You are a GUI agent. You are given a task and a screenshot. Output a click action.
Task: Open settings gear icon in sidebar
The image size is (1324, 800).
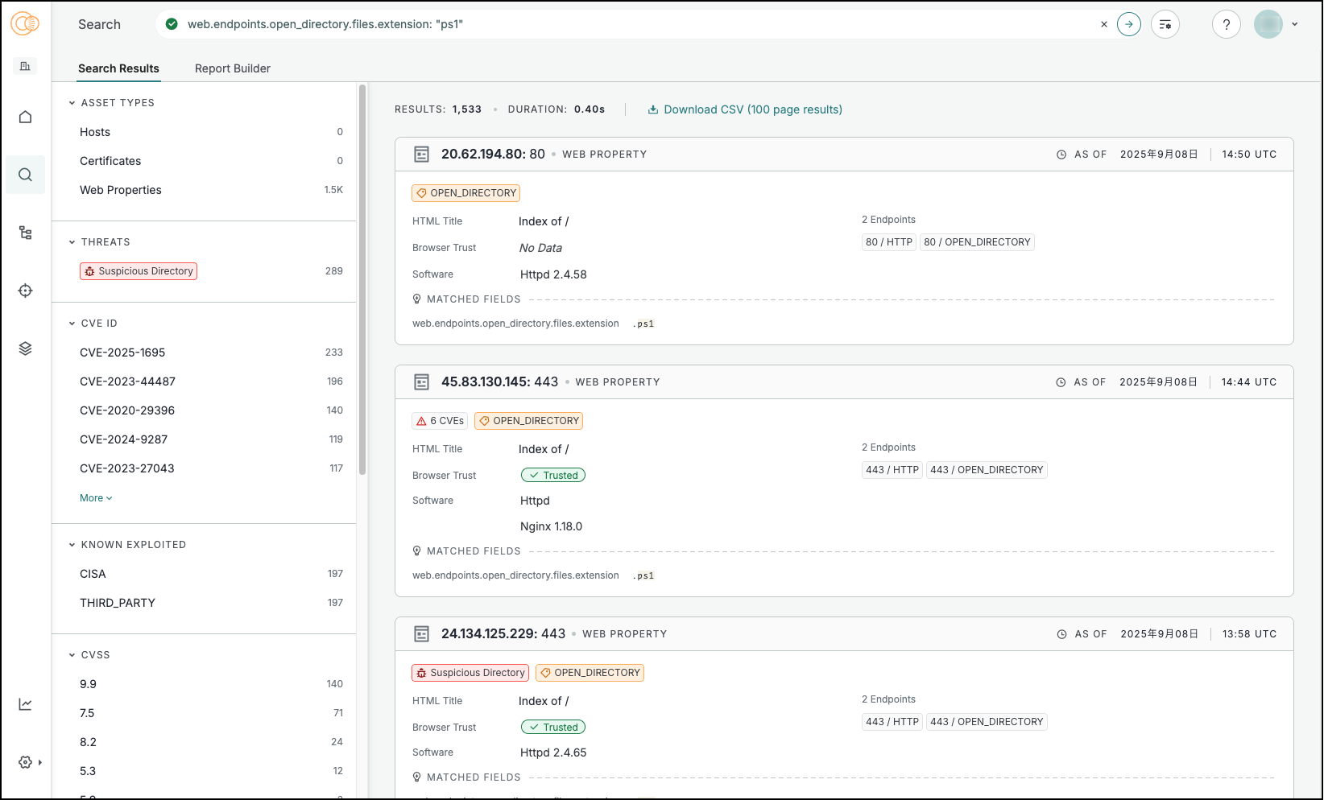pos(25,762)
